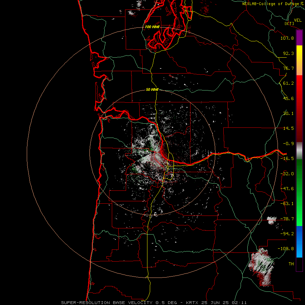Viewport: 305px width, 305px height.
Task: Click the -32.0 value on the velocity scale
Action: (x=287, y=174)
